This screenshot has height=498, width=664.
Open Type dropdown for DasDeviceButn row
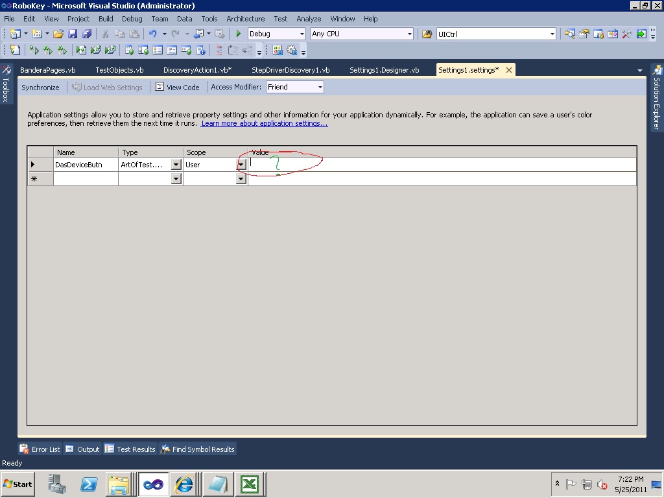pos(176,165)
